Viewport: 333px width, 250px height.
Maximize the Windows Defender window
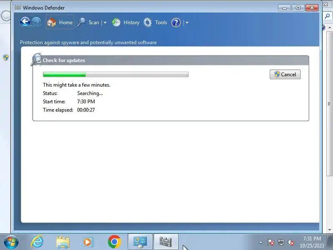(298, 8)
